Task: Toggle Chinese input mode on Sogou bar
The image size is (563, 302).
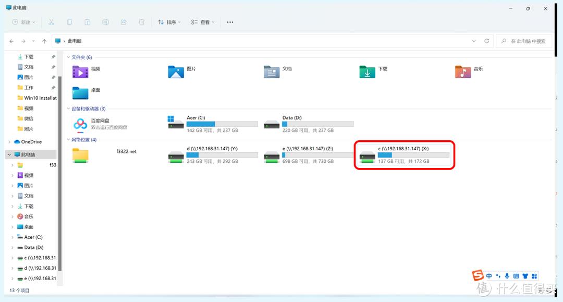Action: point(489,276)
